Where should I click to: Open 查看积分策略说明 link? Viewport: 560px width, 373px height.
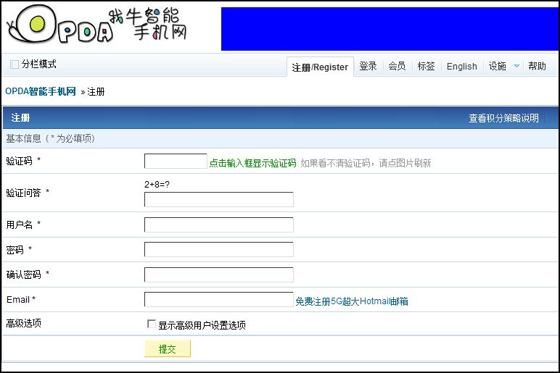503,118
